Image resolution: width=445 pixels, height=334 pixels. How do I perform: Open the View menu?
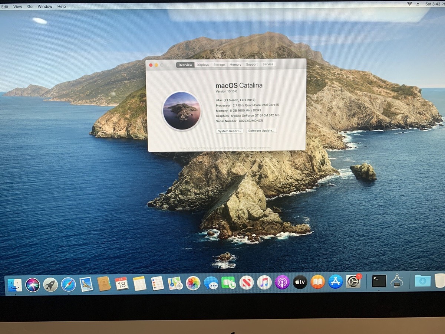[17, 7]
